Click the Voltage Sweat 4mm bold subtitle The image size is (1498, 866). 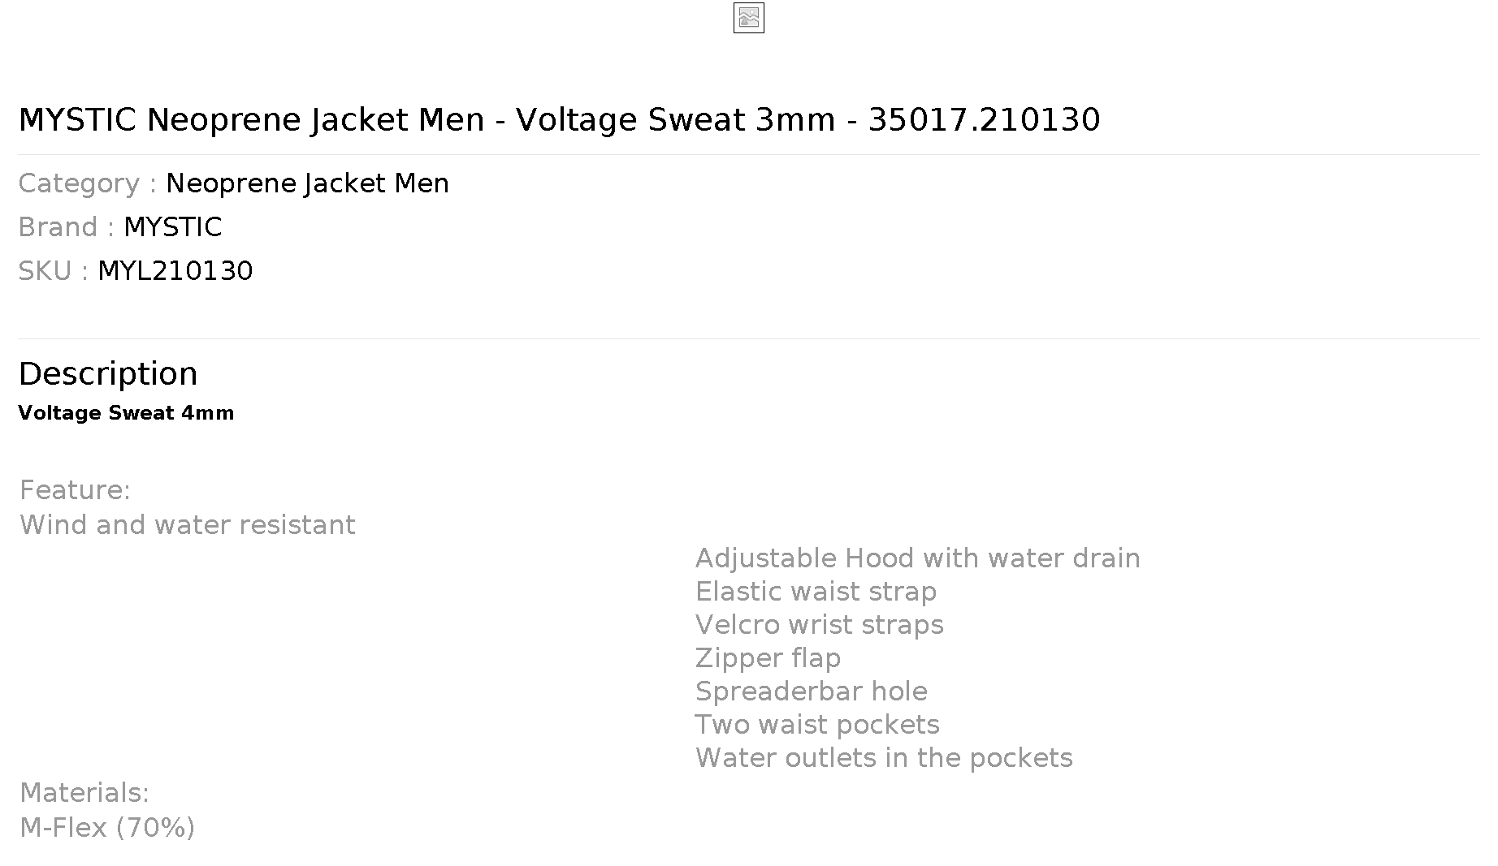(x=126, y=413)
